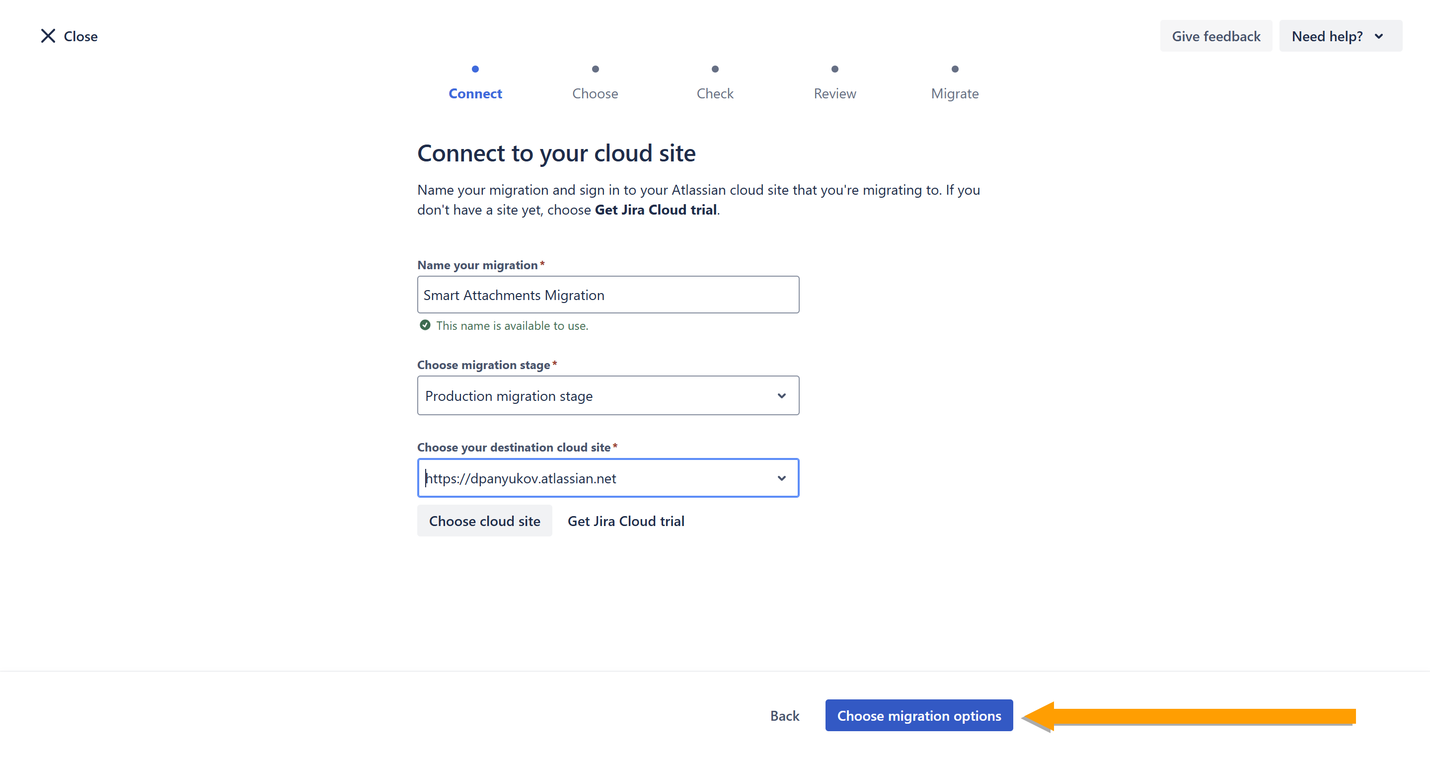1430x758 pixels.
Task: Select the Connect step label
Action: click(475, 94)
